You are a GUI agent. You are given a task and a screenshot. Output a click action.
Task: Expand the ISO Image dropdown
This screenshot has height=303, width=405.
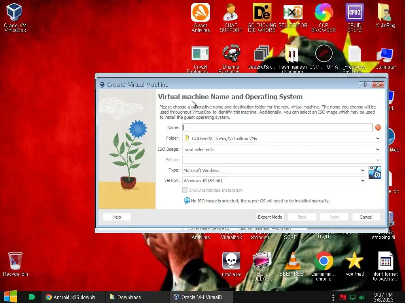(378, 150)
